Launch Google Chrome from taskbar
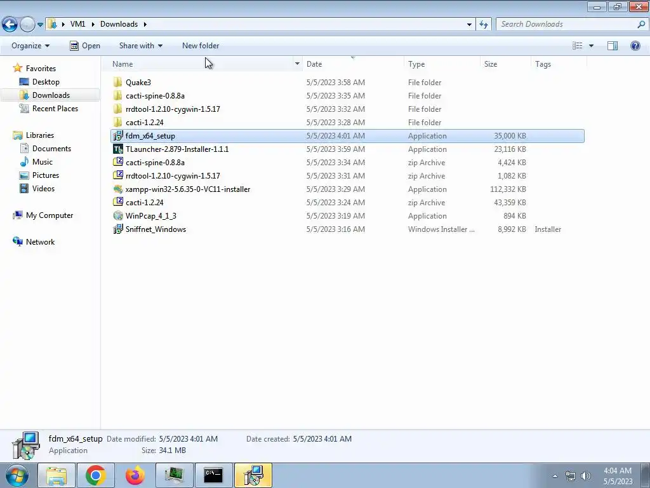Viewport: 650px width, 488px height. pyautogui.click(x=96, y=475)
